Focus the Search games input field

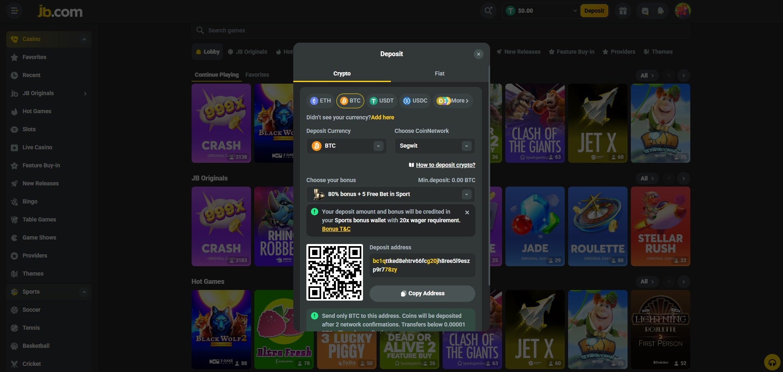coord(440,30)
